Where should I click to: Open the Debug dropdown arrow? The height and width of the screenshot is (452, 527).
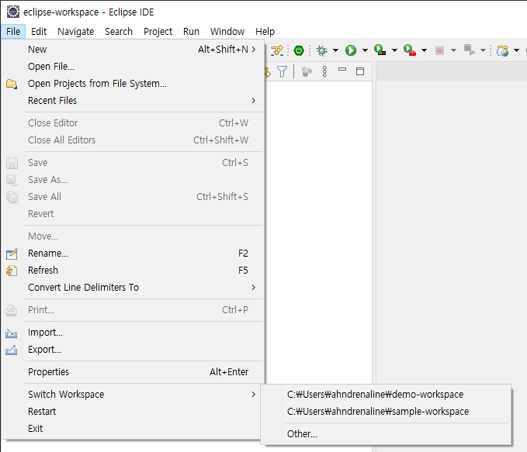pyautogui.click(x=335, y=50)
